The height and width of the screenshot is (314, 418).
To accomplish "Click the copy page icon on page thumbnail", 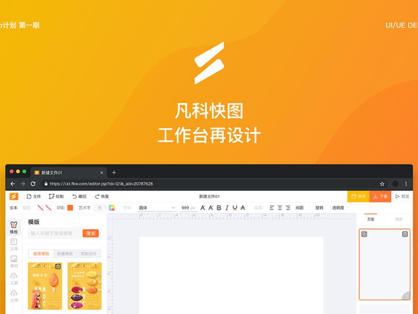I will coord(364,234).
